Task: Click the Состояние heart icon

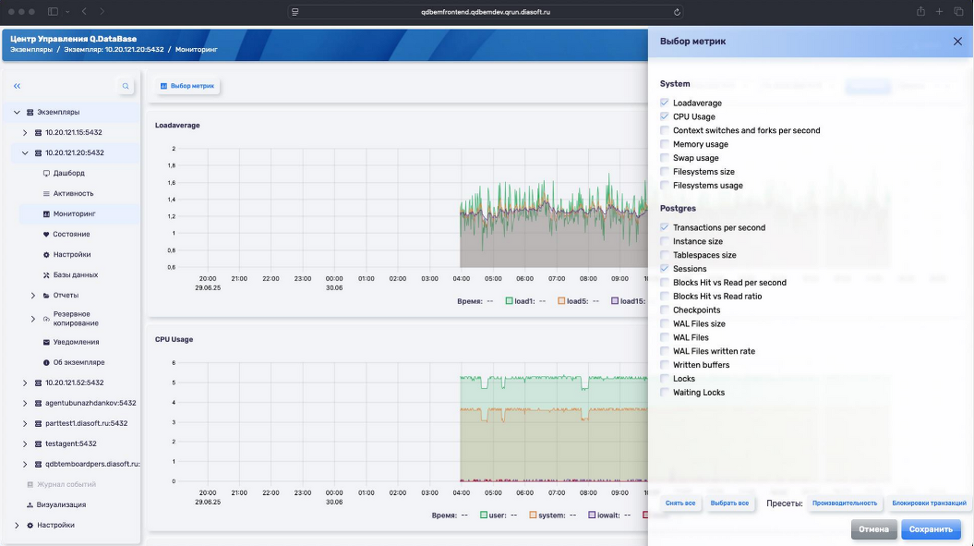Action: point(46,235)
